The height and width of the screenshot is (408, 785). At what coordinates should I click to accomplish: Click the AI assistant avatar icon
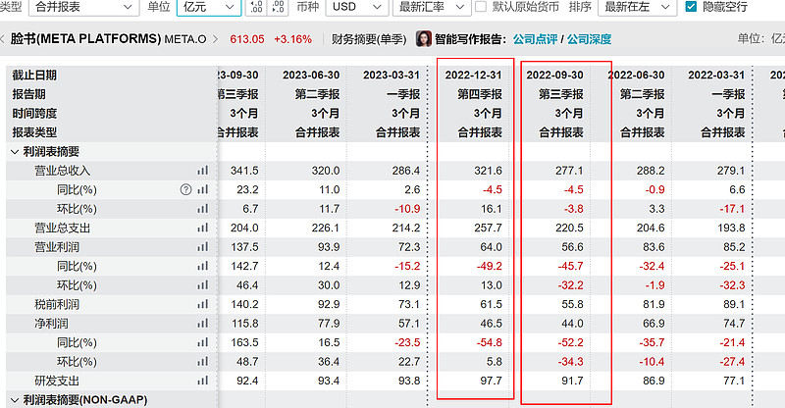[424, 39]
